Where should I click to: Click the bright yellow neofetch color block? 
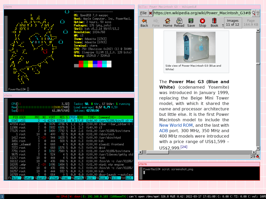coord(90,66)
